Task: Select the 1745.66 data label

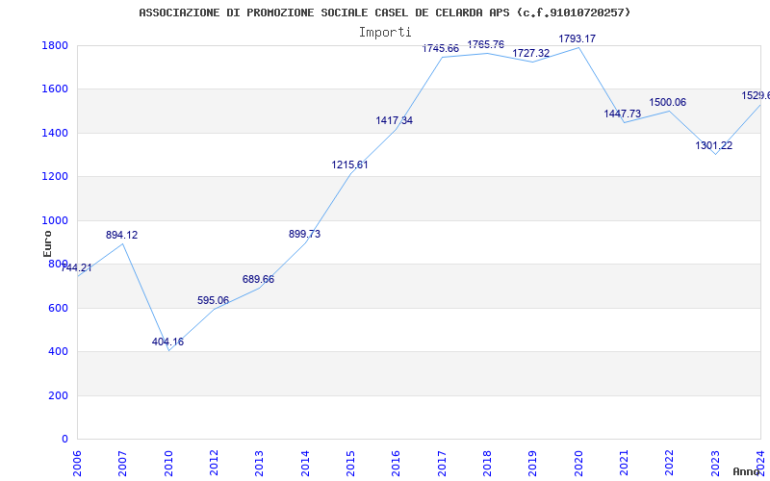Action: pos(441,48)
